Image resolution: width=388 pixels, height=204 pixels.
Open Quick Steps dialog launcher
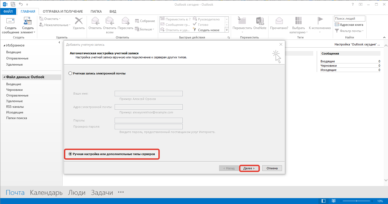pyautogui.click(x=229, y=37)
